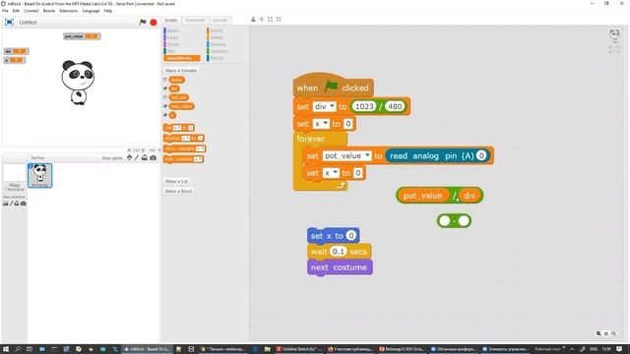630x354 pixels.
Task: Click Make a Block button
Action: pyautogui.click(x=178, y=192)
